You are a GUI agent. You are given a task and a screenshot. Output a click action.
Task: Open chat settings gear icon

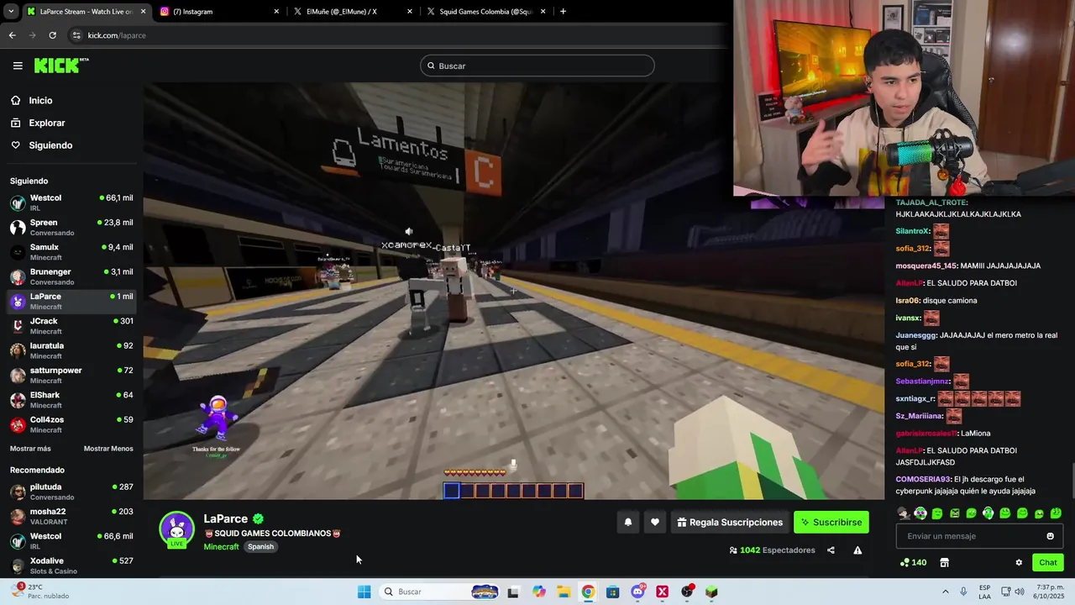click(x=1019, y=562)
